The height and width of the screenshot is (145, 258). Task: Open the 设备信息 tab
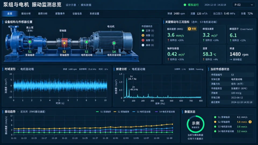[x=77, y=14]
